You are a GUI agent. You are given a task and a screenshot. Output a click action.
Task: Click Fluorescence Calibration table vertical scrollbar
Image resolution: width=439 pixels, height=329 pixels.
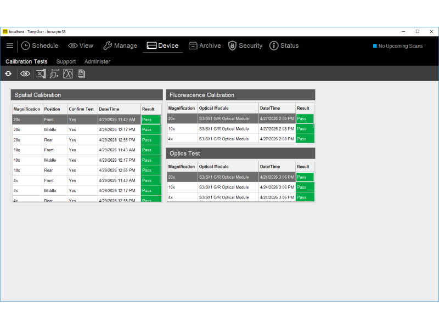[313, 121]
